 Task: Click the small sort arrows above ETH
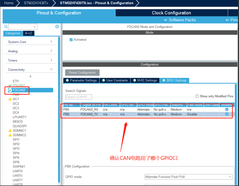(30, 77)
